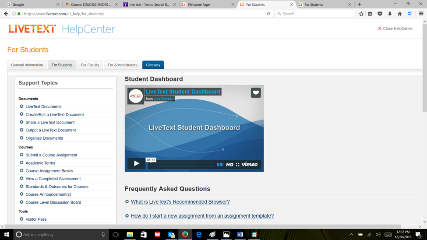Click the LiveText avatar on the video
Image resolution: width=427 pixels, height=240 pixels.
136,95
